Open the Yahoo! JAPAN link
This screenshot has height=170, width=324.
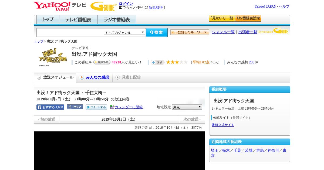point(265,6)
